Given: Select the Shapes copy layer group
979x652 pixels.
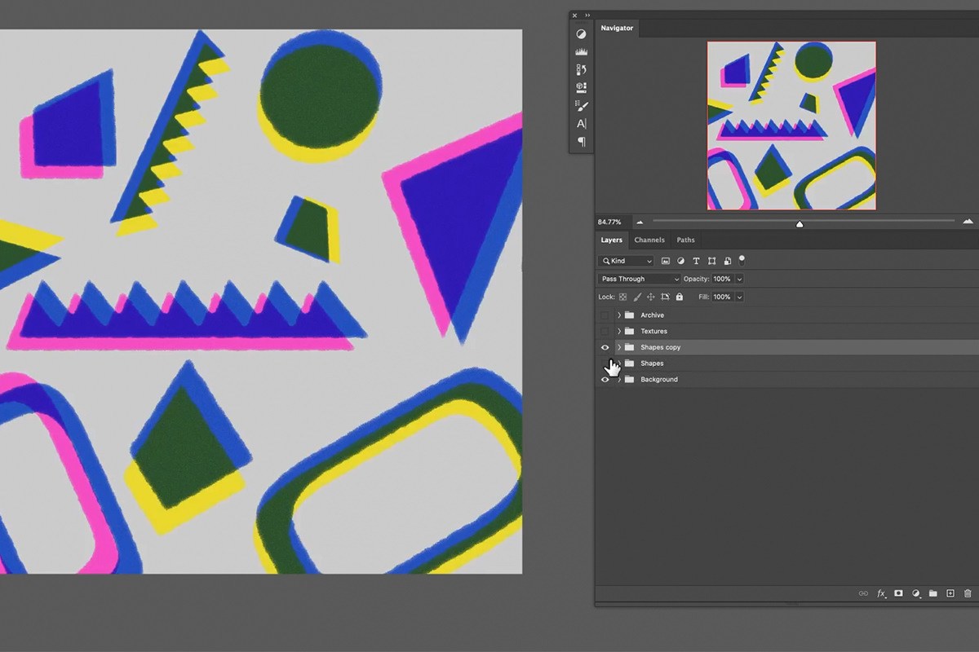Looking at the screenshot, I should pyautogui.click(x=787, y=347).
